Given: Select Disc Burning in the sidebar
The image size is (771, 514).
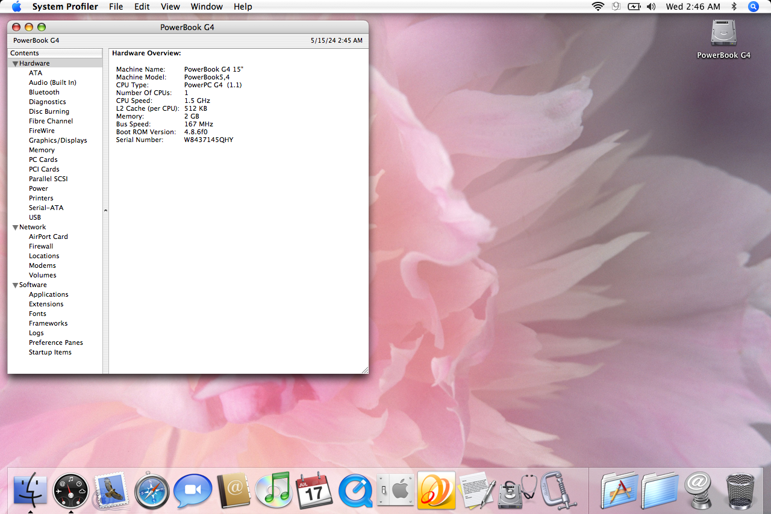Looking at the screenshot, I should click(x=49, y=111).
